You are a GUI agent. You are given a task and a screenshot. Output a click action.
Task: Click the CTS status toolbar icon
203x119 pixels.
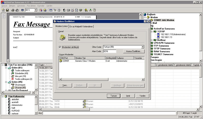[90, 10]
